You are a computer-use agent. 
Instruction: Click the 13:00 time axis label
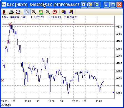99,101
